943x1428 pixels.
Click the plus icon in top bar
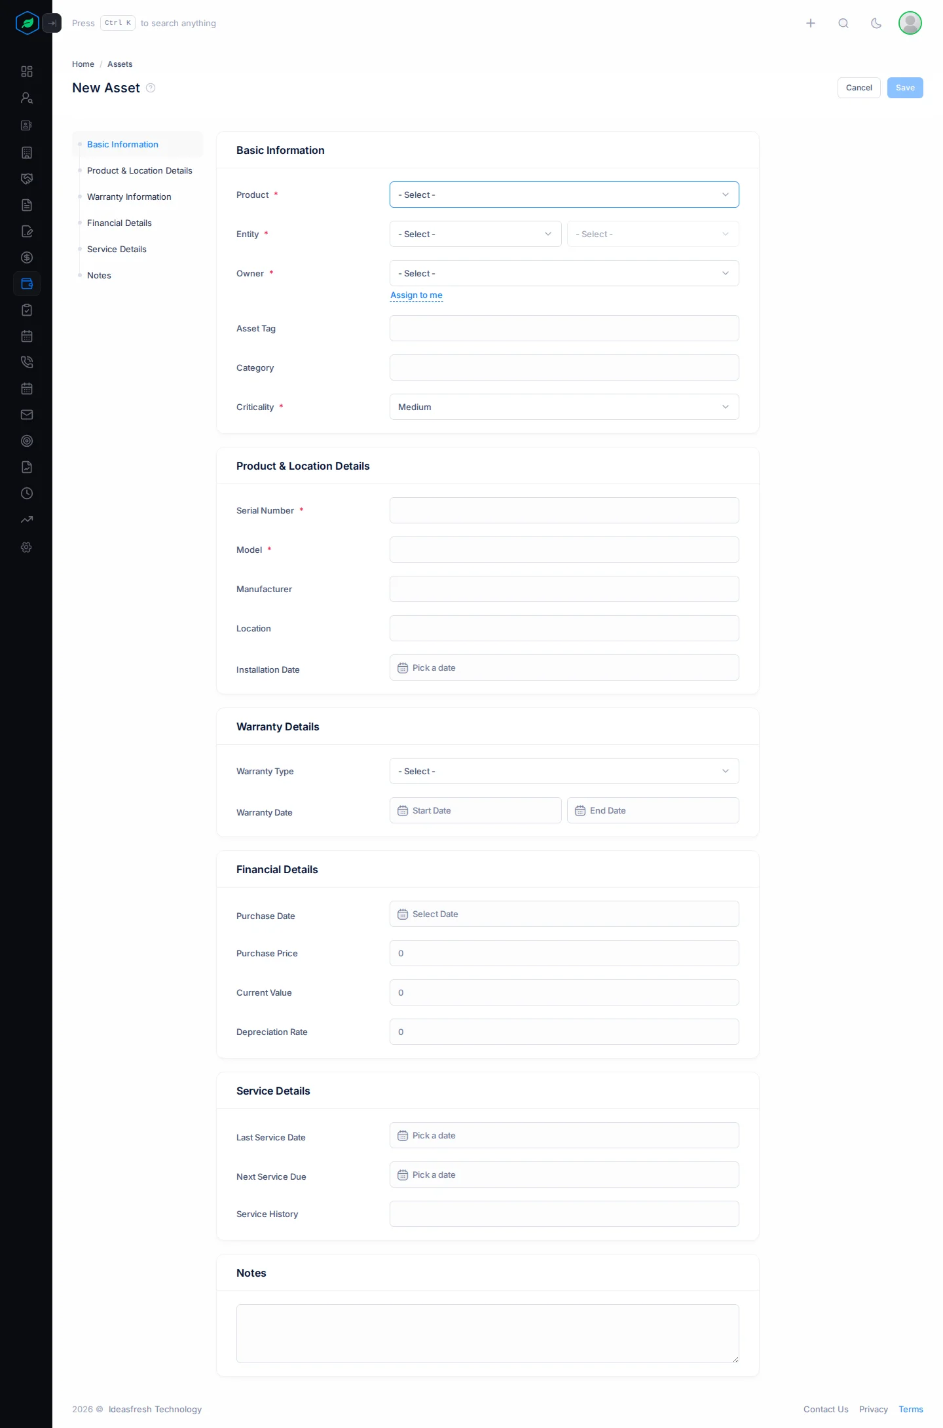coord(811,24)
